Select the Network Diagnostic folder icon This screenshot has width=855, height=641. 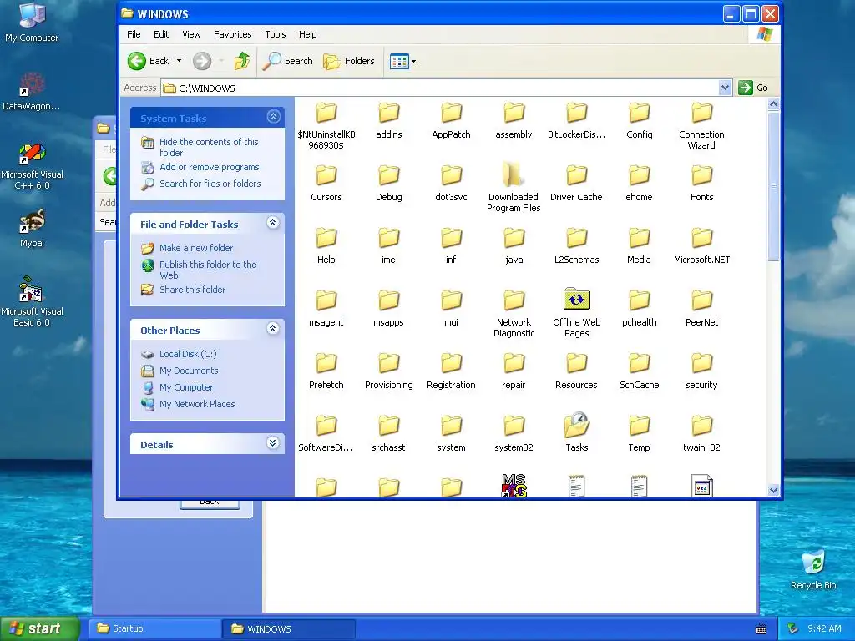(x=514, y=300)
